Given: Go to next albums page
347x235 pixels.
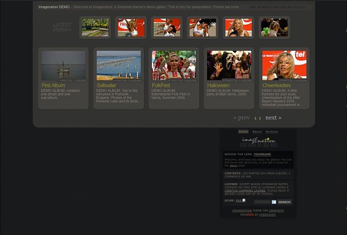Looking at the screenshot, I should pos(273,117).
